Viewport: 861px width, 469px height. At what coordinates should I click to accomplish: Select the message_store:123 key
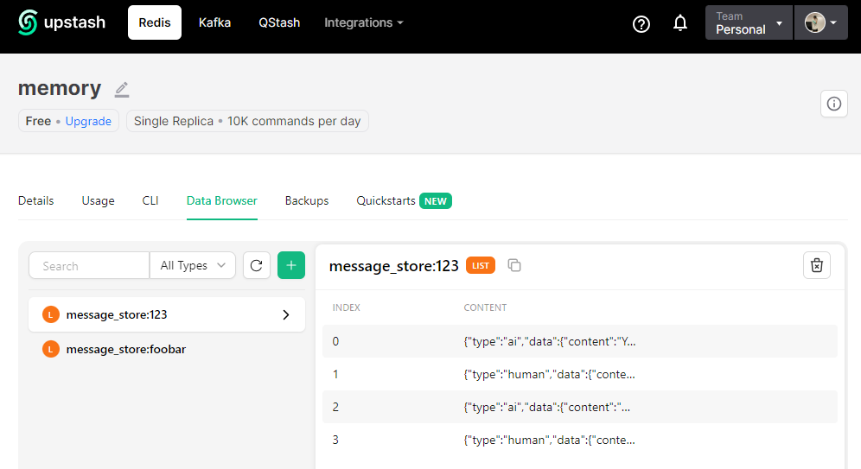167,315
